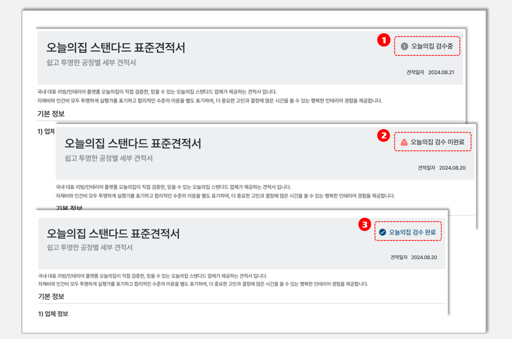This screenshot has height=339, width=512.
Task: Click the blue checkmark icon beside 검수 완료
Action: 382,232
